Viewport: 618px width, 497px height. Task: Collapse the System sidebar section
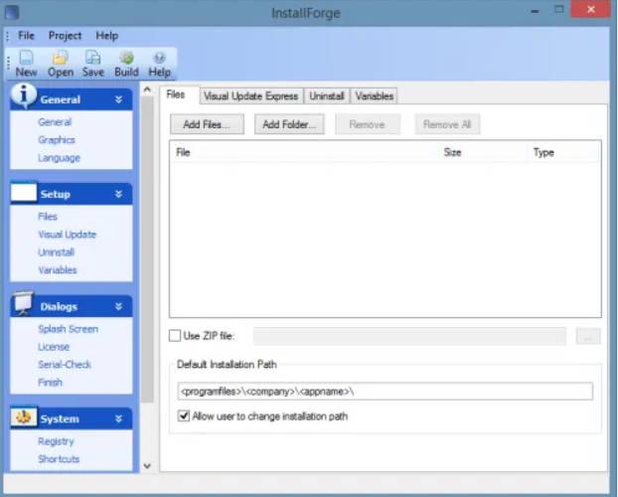pyautogui.click(x=118, y=418)
